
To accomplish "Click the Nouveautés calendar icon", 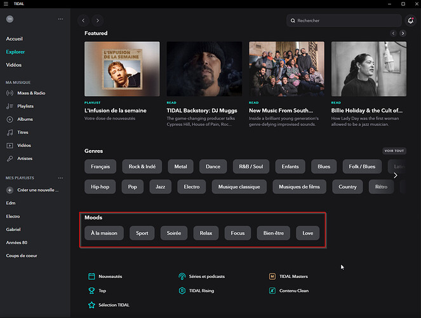I will point(91,276).
